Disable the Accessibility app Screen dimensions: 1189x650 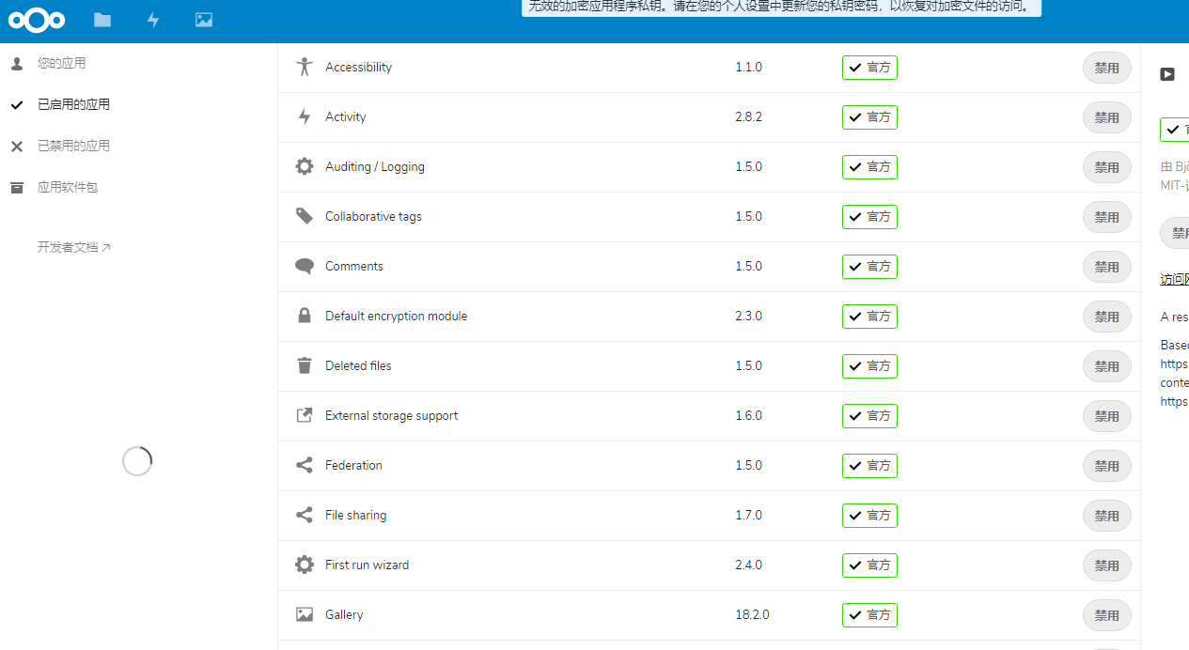coord(1107,68)
